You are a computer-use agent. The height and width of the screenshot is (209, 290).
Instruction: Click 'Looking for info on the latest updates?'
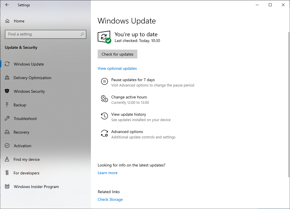(131, 165)
